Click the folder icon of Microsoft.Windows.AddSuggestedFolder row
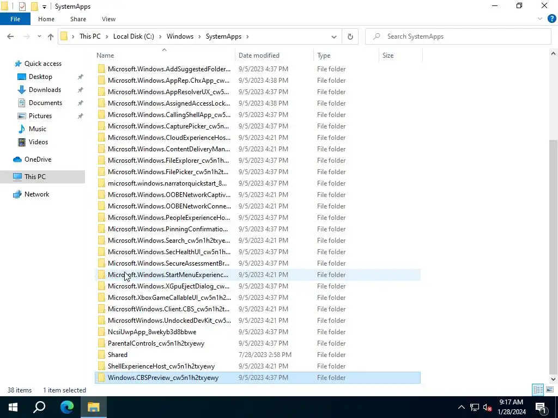The height and width of the screenshot is (418, 558). 101,69
